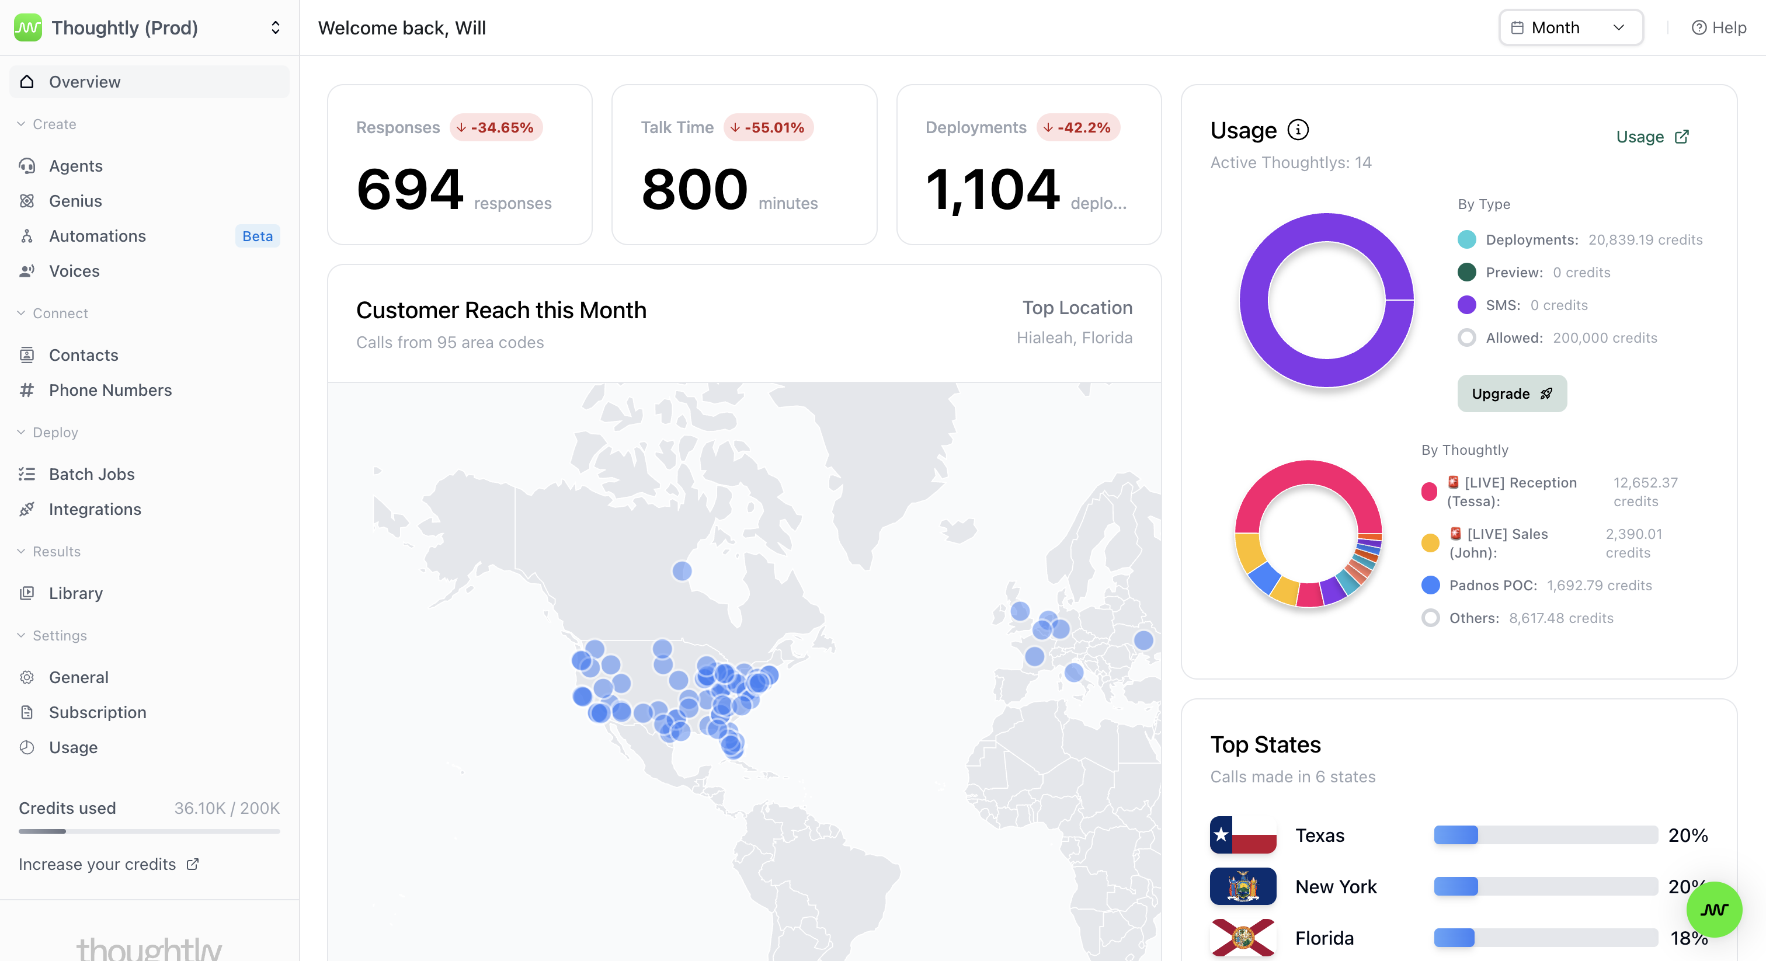Click Increase your credits link

pos(108,864)
